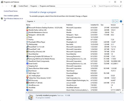Go to Programs breadcrumb
This screenshot has height=101, width=124.
[x=34, y=6]
